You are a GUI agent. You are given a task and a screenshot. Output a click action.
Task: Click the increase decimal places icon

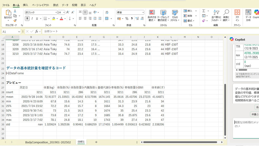137,18
